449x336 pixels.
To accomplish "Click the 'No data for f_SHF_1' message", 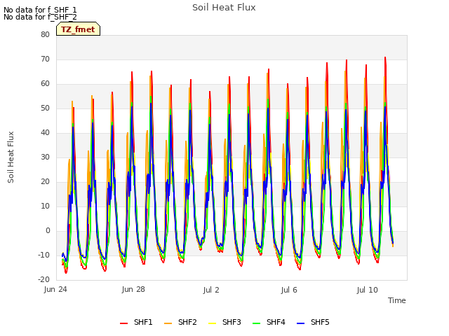I will (40, 10).
